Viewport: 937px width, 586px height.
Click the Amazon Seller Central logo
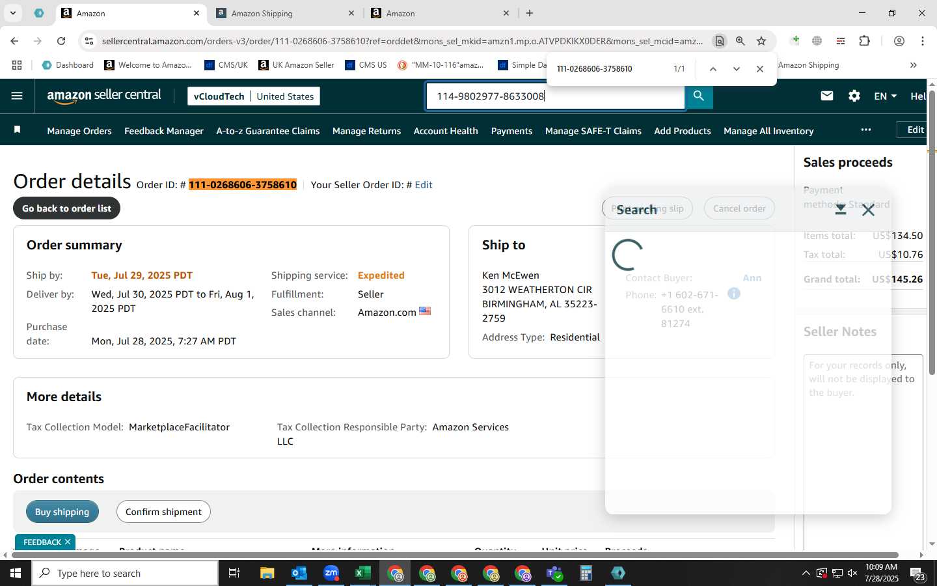pyautogui.click(x=104, y=96)
